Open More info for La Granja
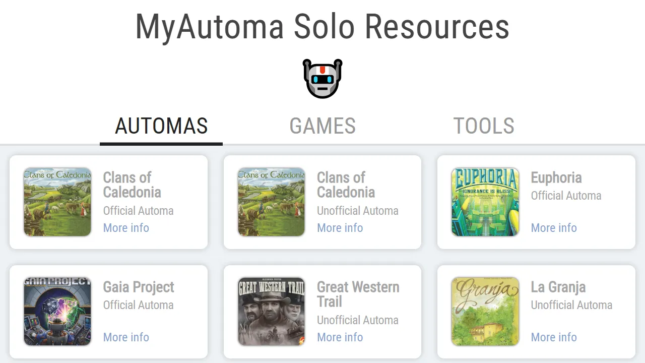 click(554, 337)
